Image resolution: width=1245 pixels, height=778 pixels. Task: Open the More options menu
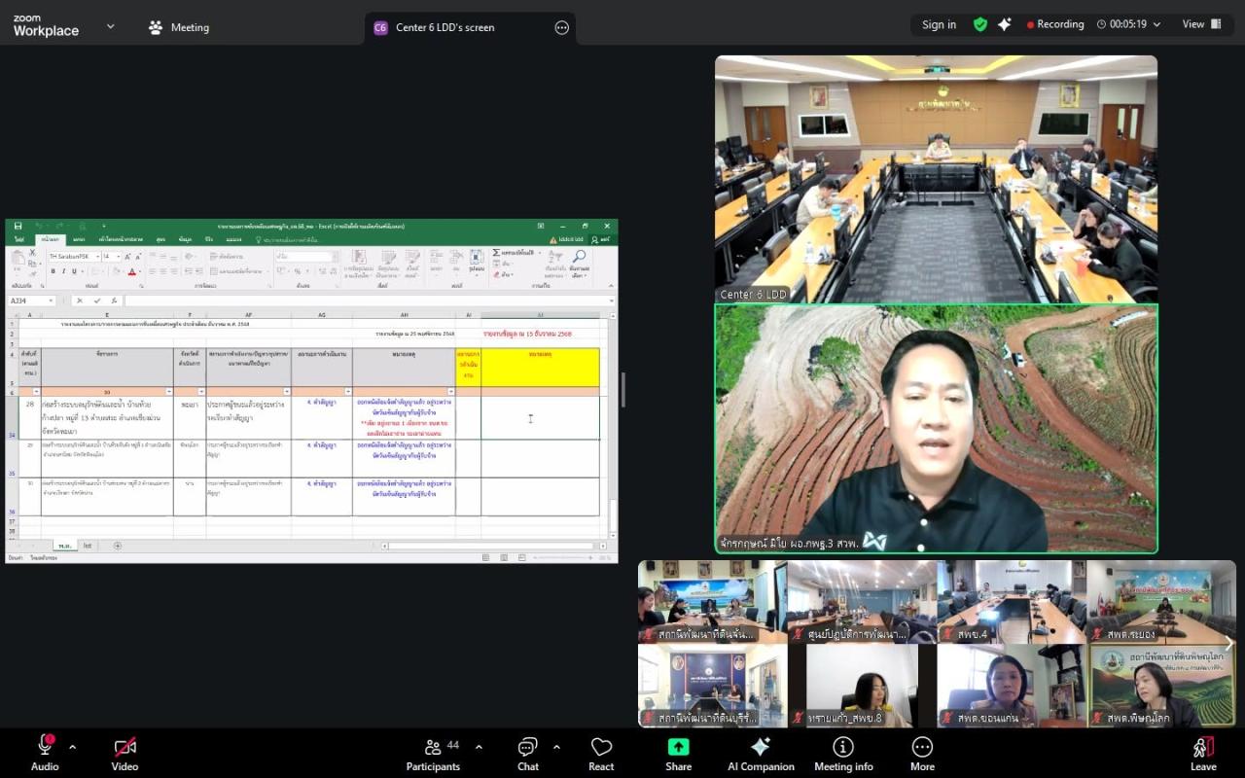[x=922, y=754]
